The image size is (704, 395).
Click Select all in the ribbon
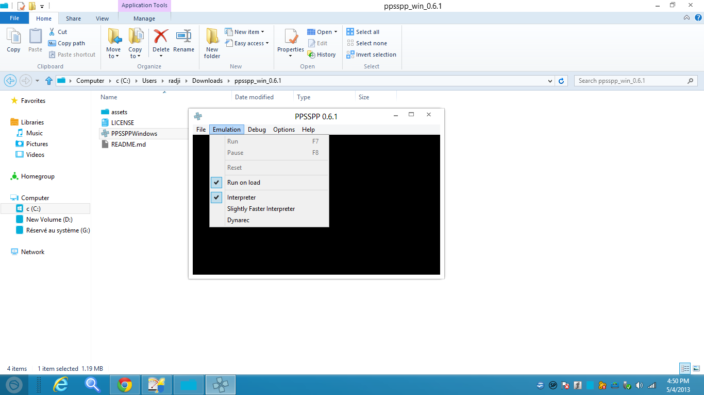pyautogui.click(x=367, y=32)
